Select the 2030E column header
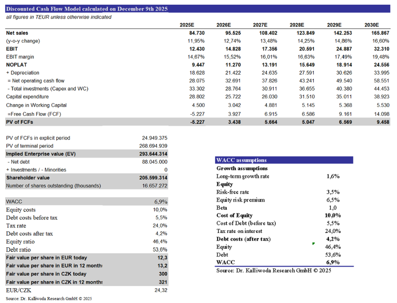The width and height of the screenshot is (397, 303). click(371, 25)
